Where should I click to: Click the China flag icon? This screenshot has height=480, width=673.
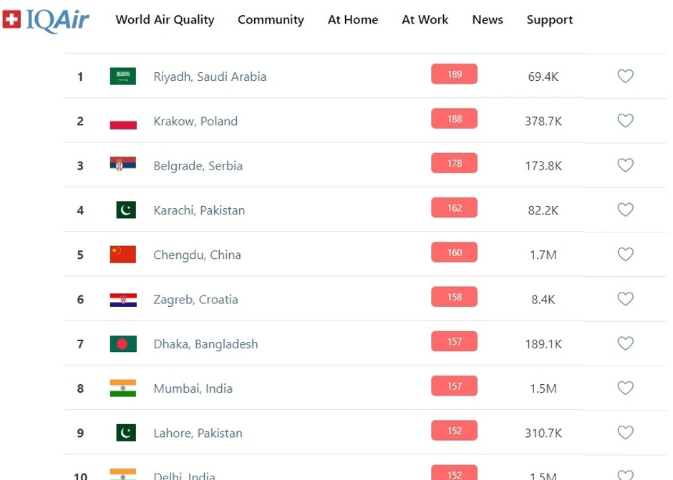[122, 255]
